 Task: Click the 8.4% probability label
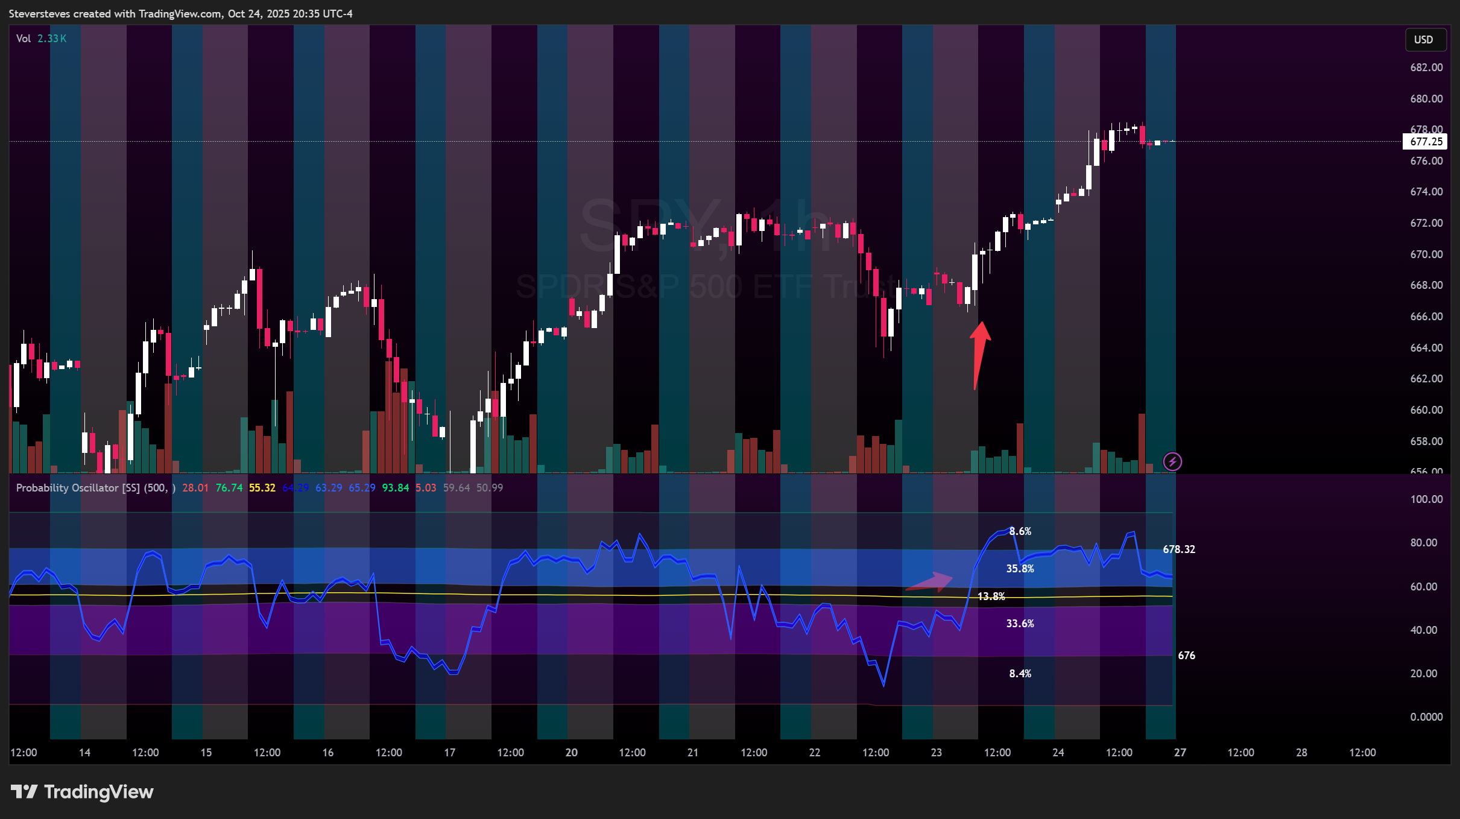pyautogui.click(x=1020, y=674)
